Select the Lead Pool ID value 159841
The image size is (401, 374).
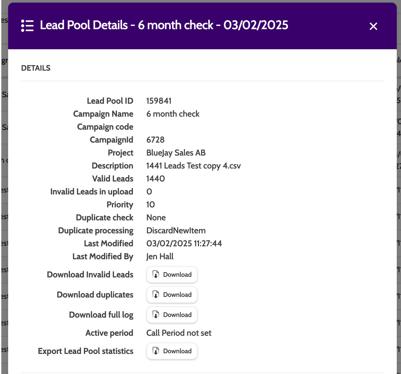[x=159, y=101]
